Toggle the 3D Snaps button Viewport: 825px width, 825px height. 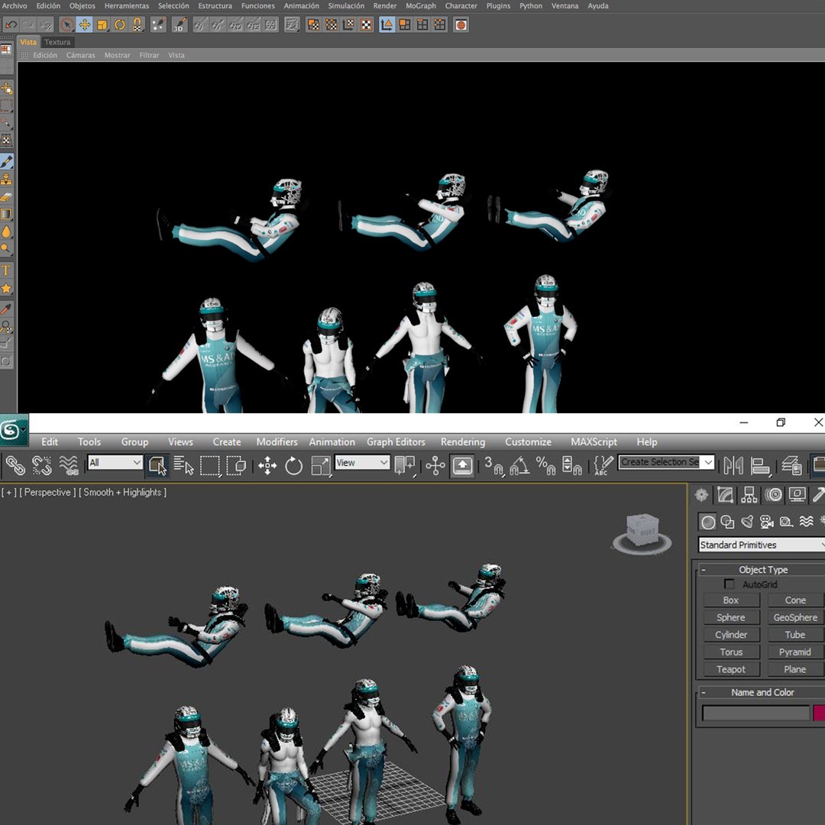pyautogui.click(x=493, y=466)
